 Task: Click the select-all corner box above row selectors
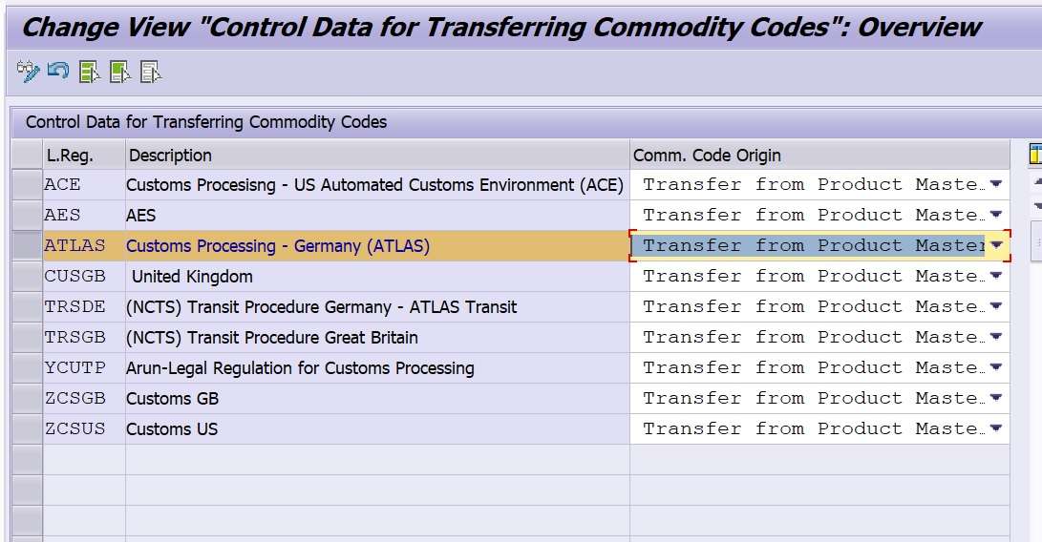tap(28, 155)
